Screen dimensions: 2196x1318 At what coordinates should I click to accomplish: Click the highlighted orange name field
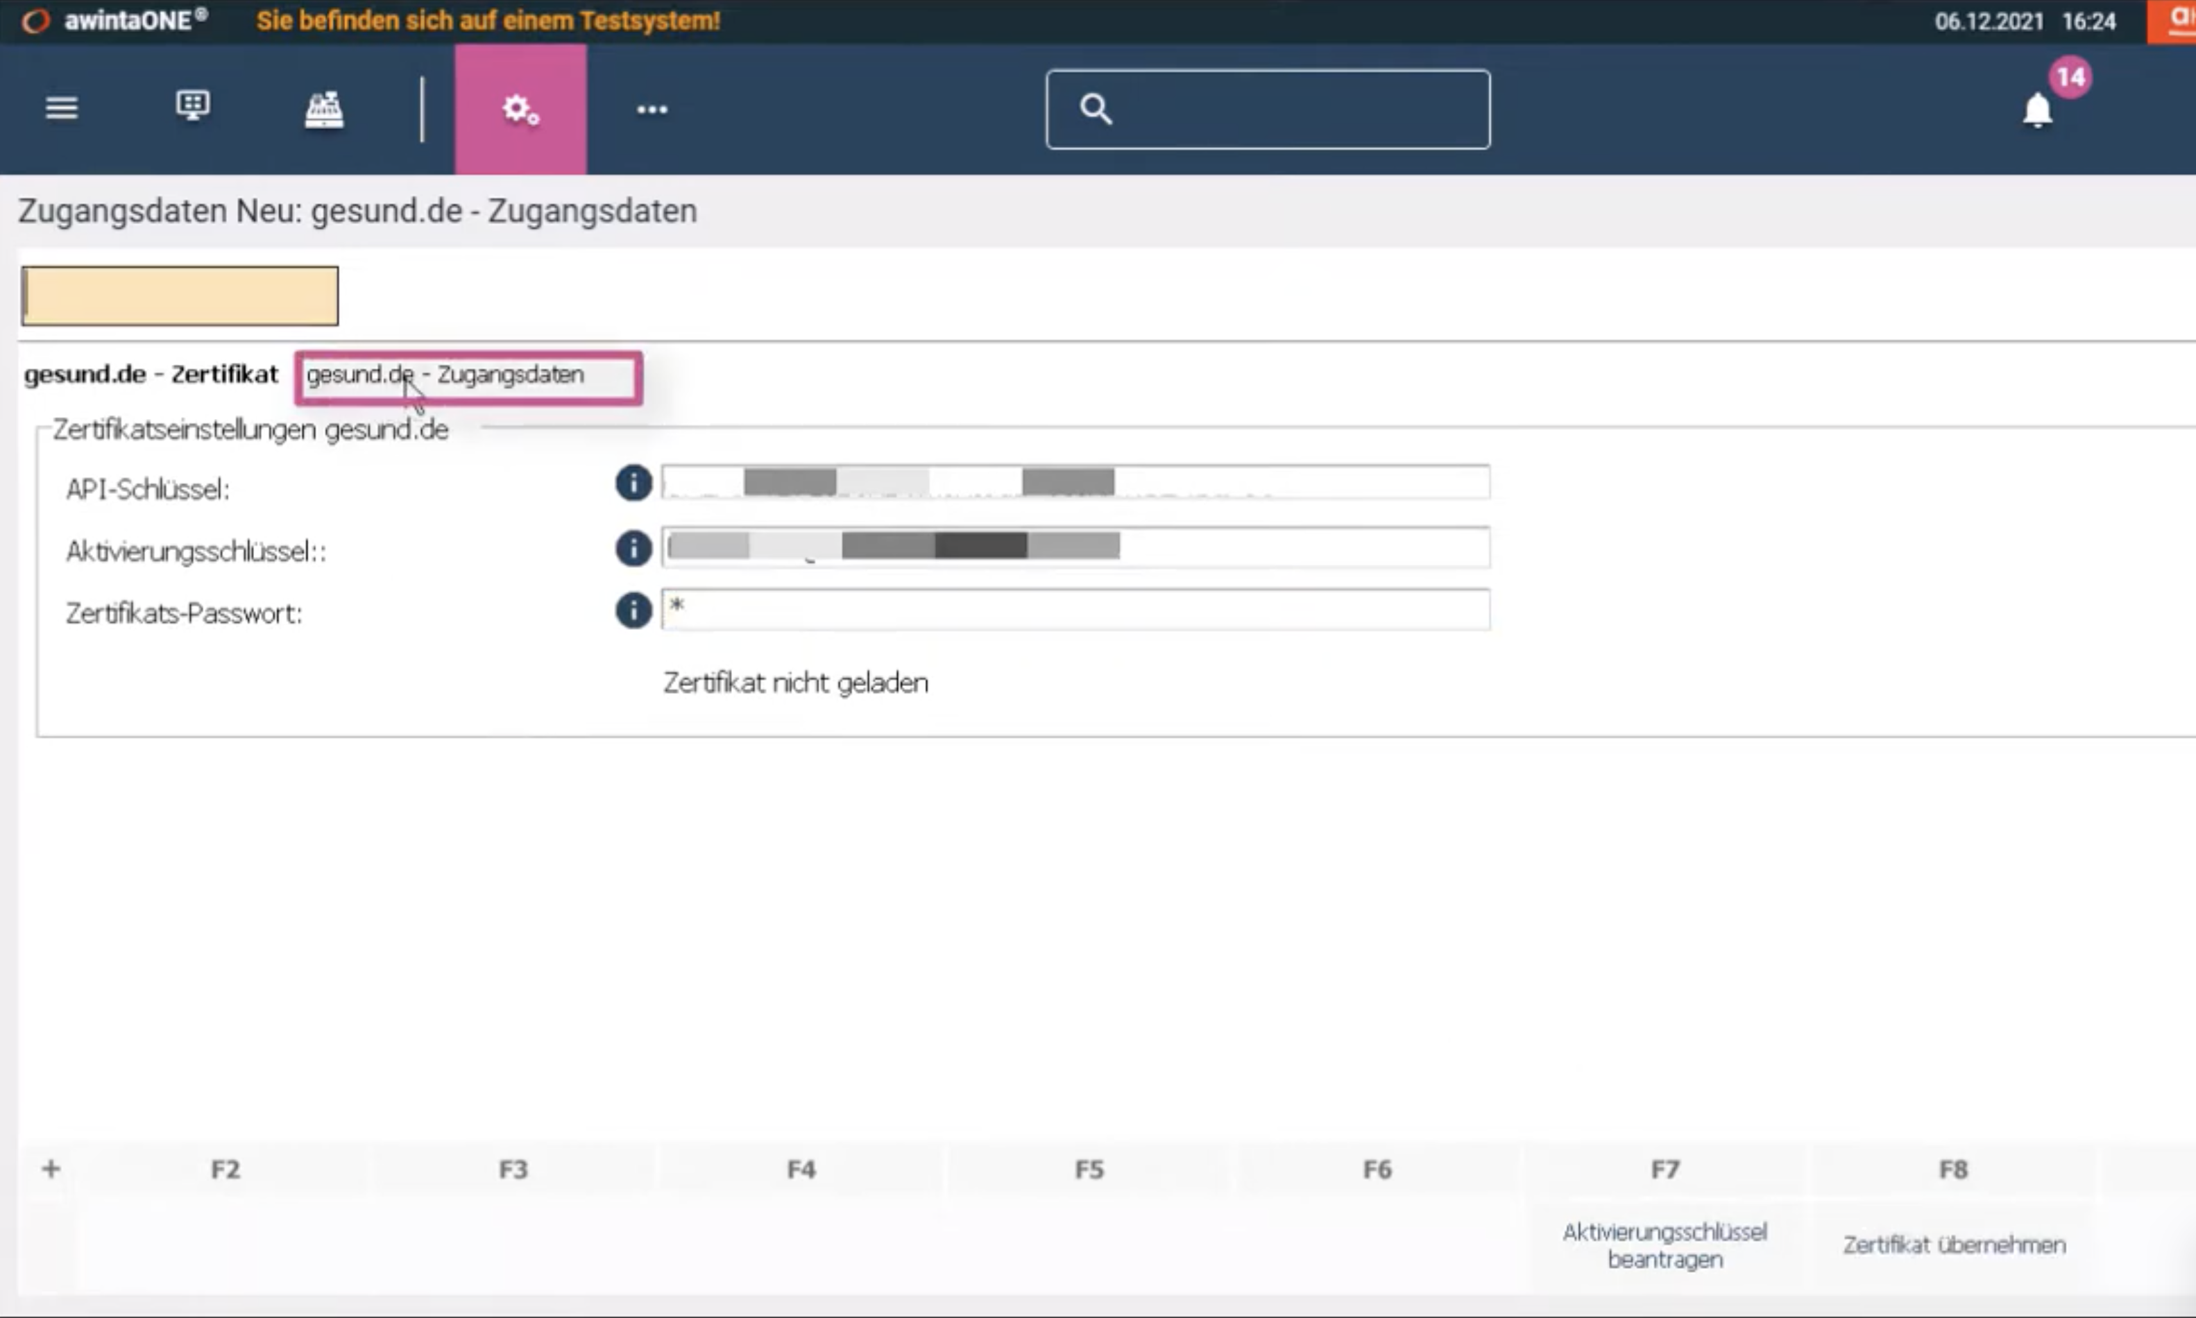tap(180, 296)
